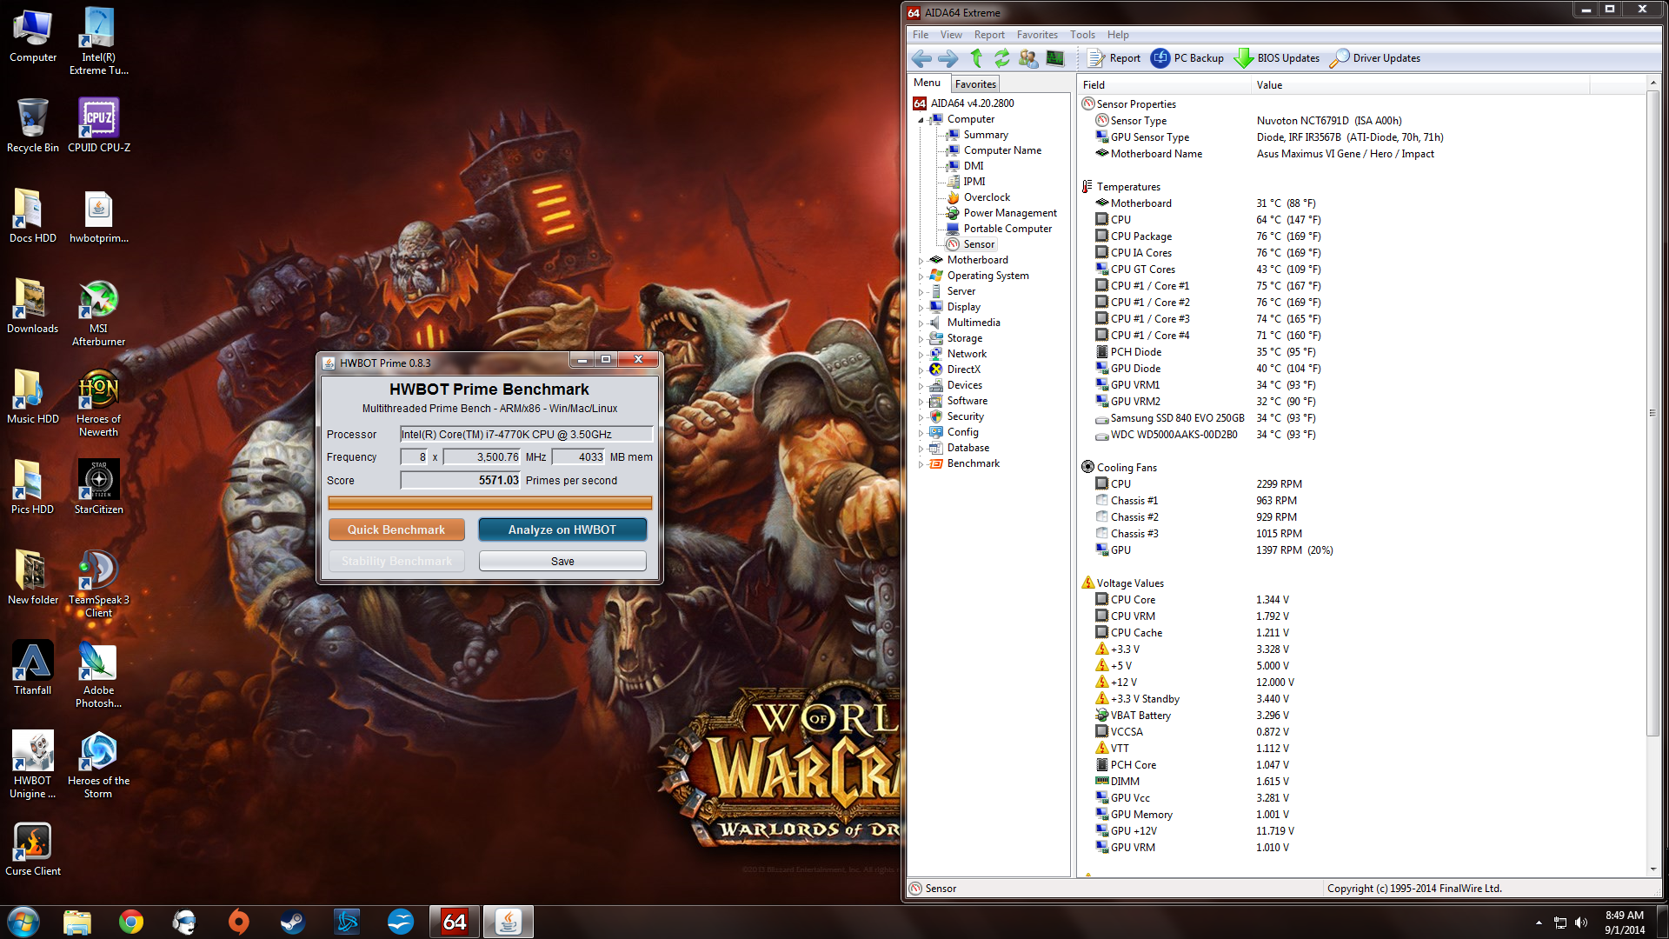
Task: Open the Recycle Bin desktop icon
Action: tap(33, 125)
